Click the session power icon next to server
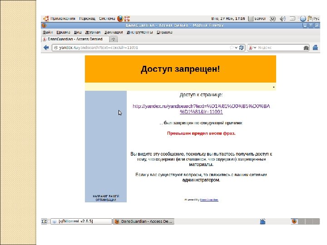 pos(272,19)
